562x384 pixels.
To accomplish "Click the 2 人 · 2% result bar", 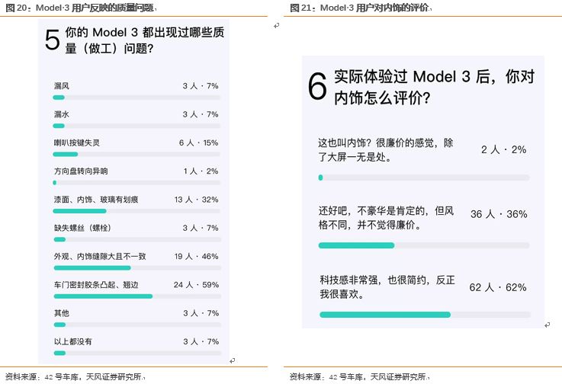I will (x=424, y=178).
